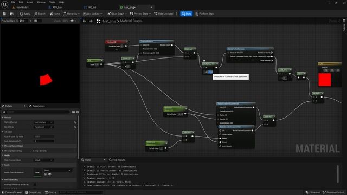
Task: Save the current material asset icon
Action: 4,14
